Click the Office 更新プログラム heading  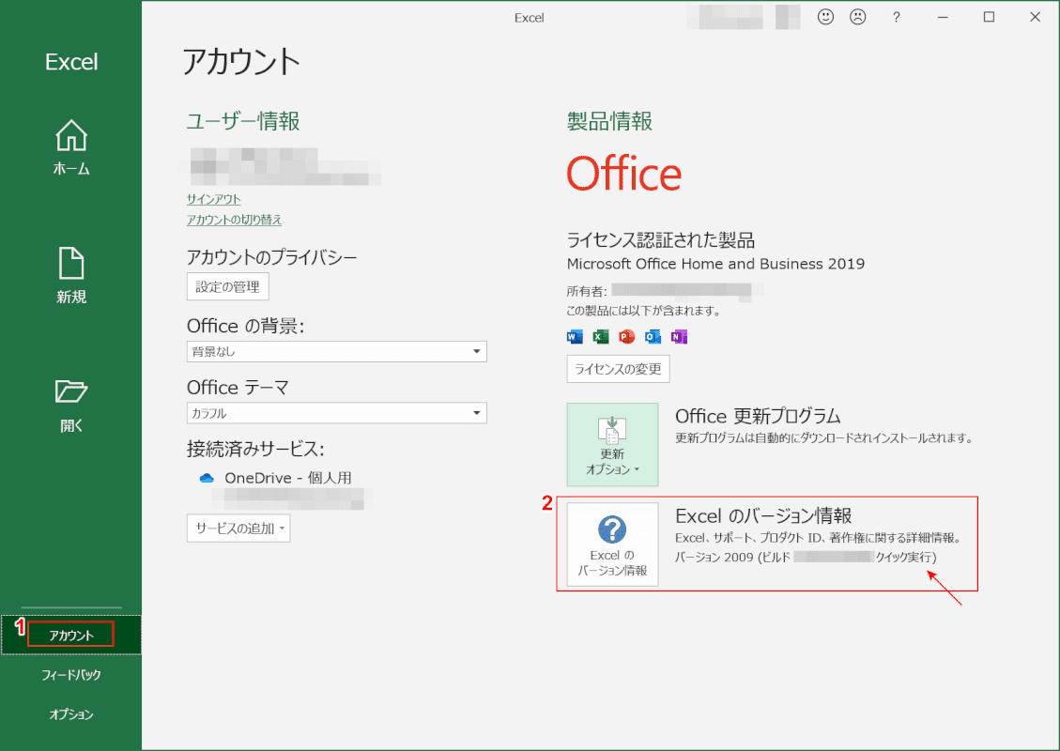pyautogui.click(x=758, y=416)
